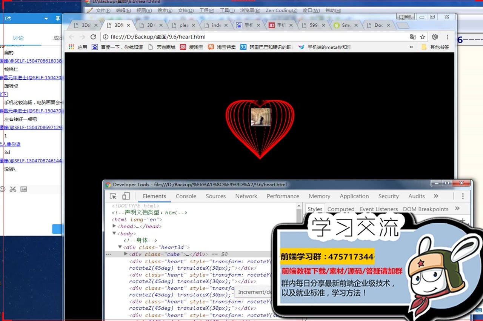Click Chrome's back navigation arrow
The width and height of the screenshot is (483, 321).
[72, 37]
